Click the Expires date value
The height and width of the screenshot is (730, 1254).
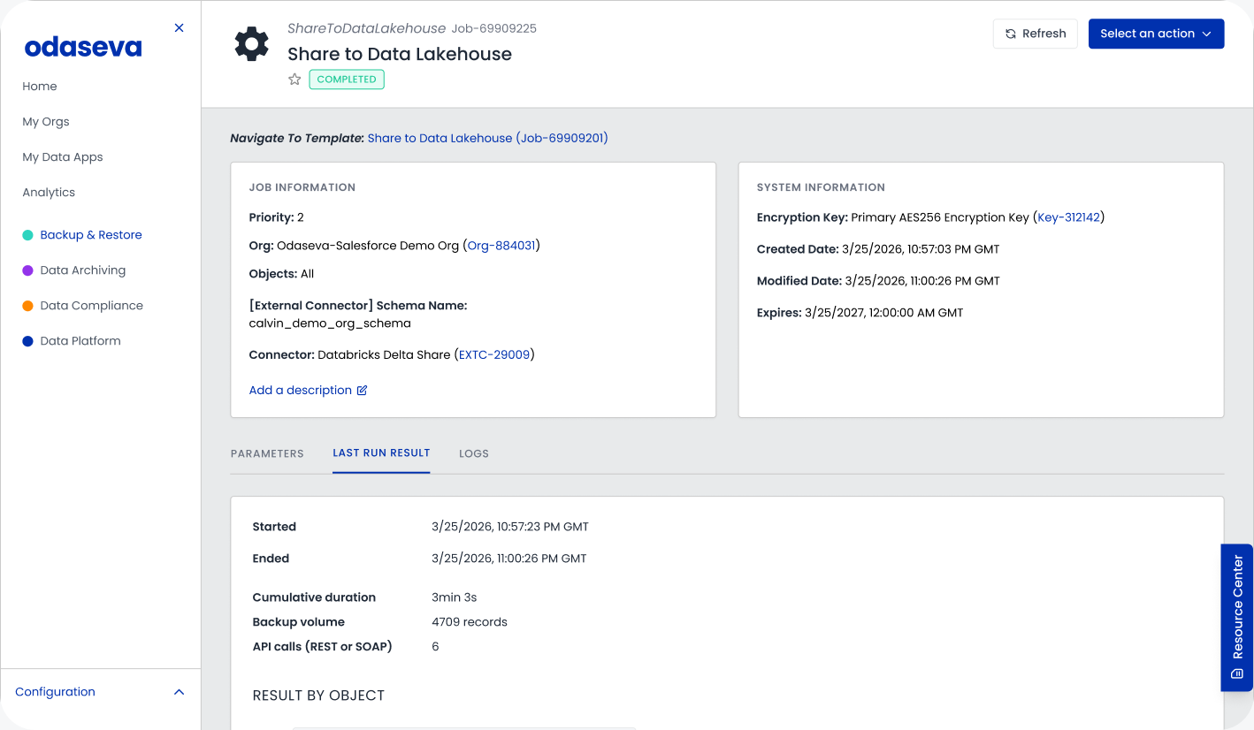(884, 313)
